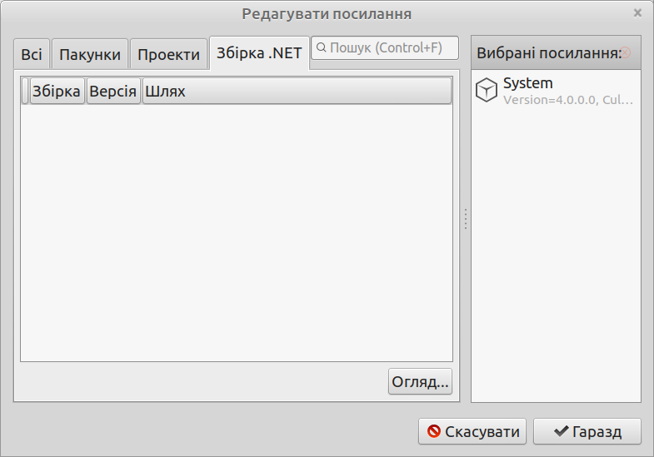The image size is (654, 457).
Task: Activate the Збірка .NET tab
Action: [x=259, y=53]
